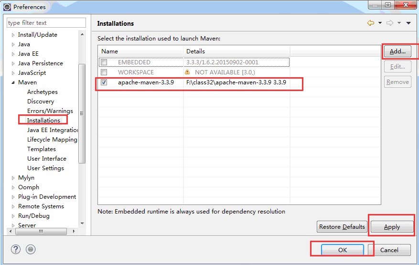Expand the Run/Debug tree node

[x=13, y=216]
